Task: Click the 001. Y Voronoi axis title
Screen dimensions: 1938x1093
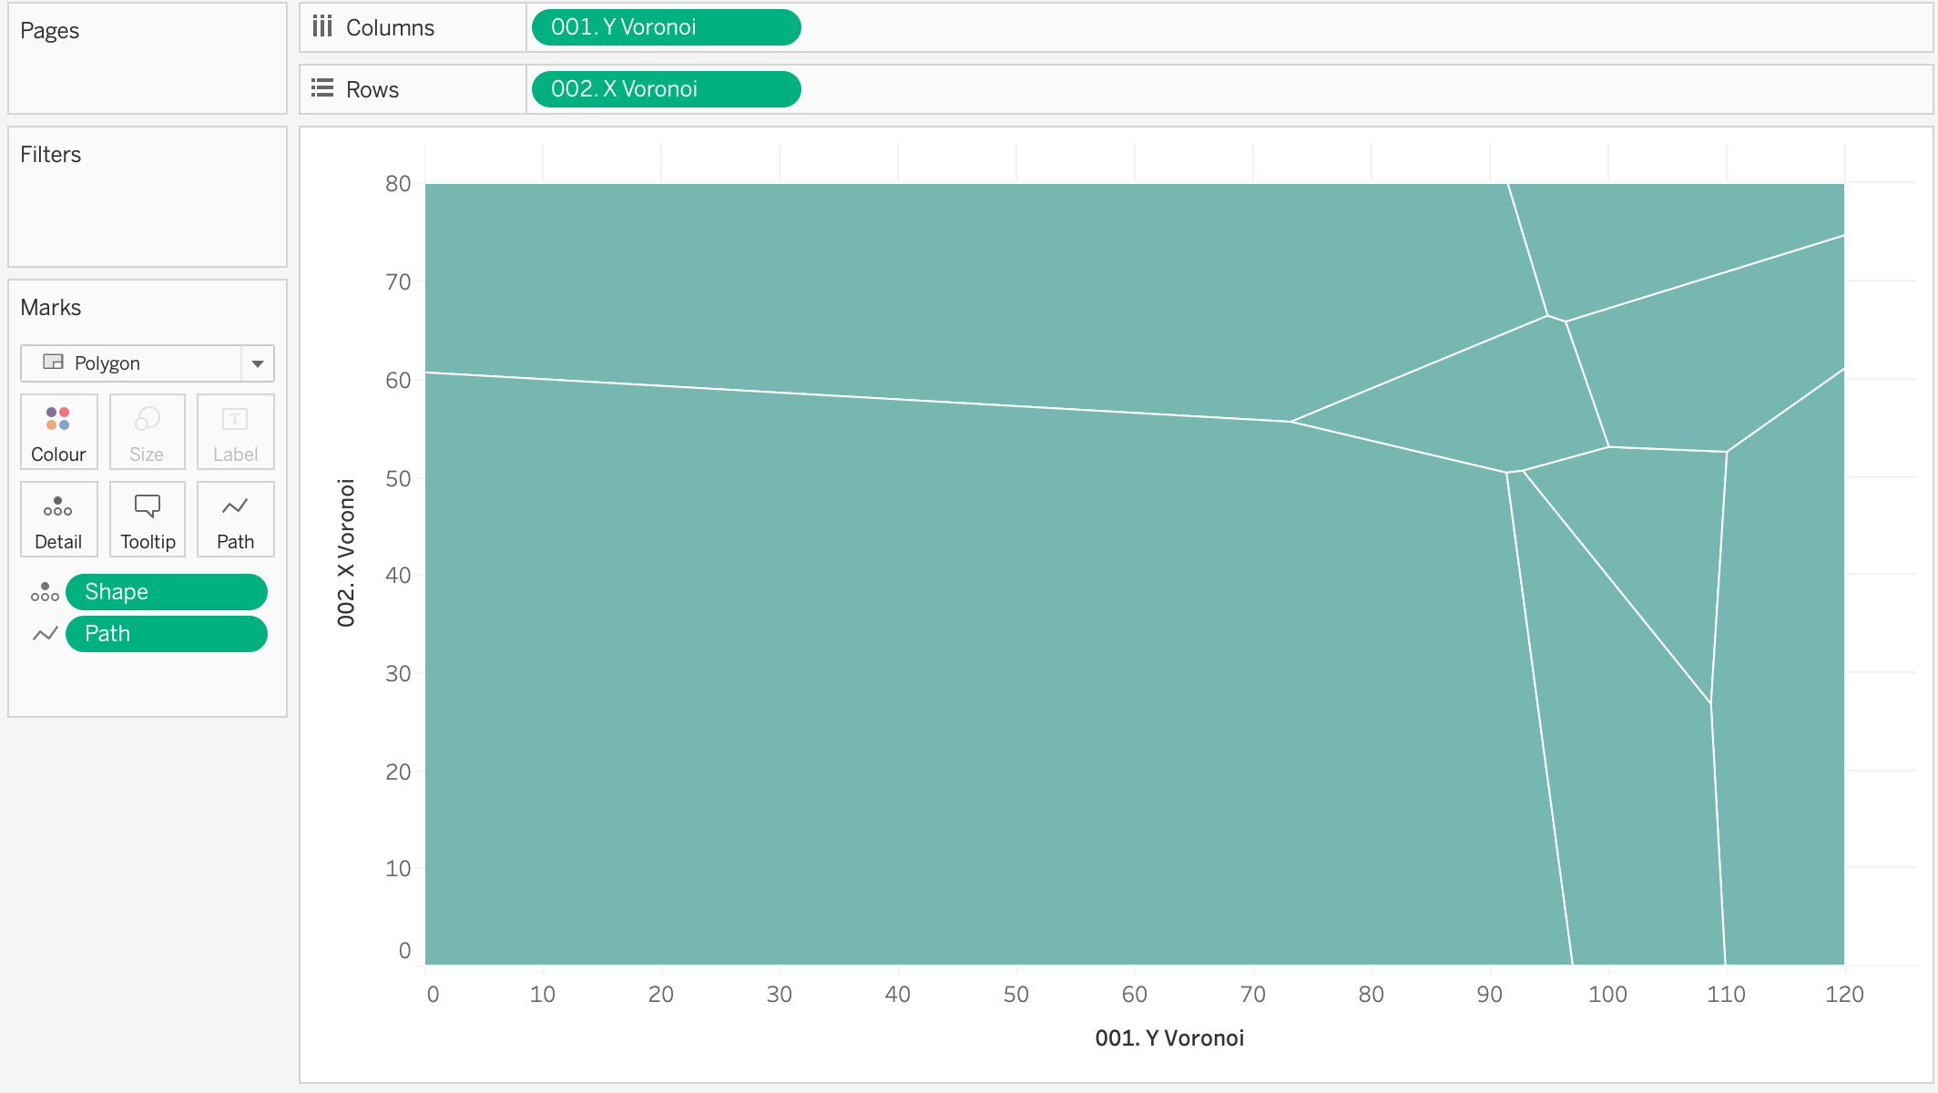Action: (1168, 1038)
